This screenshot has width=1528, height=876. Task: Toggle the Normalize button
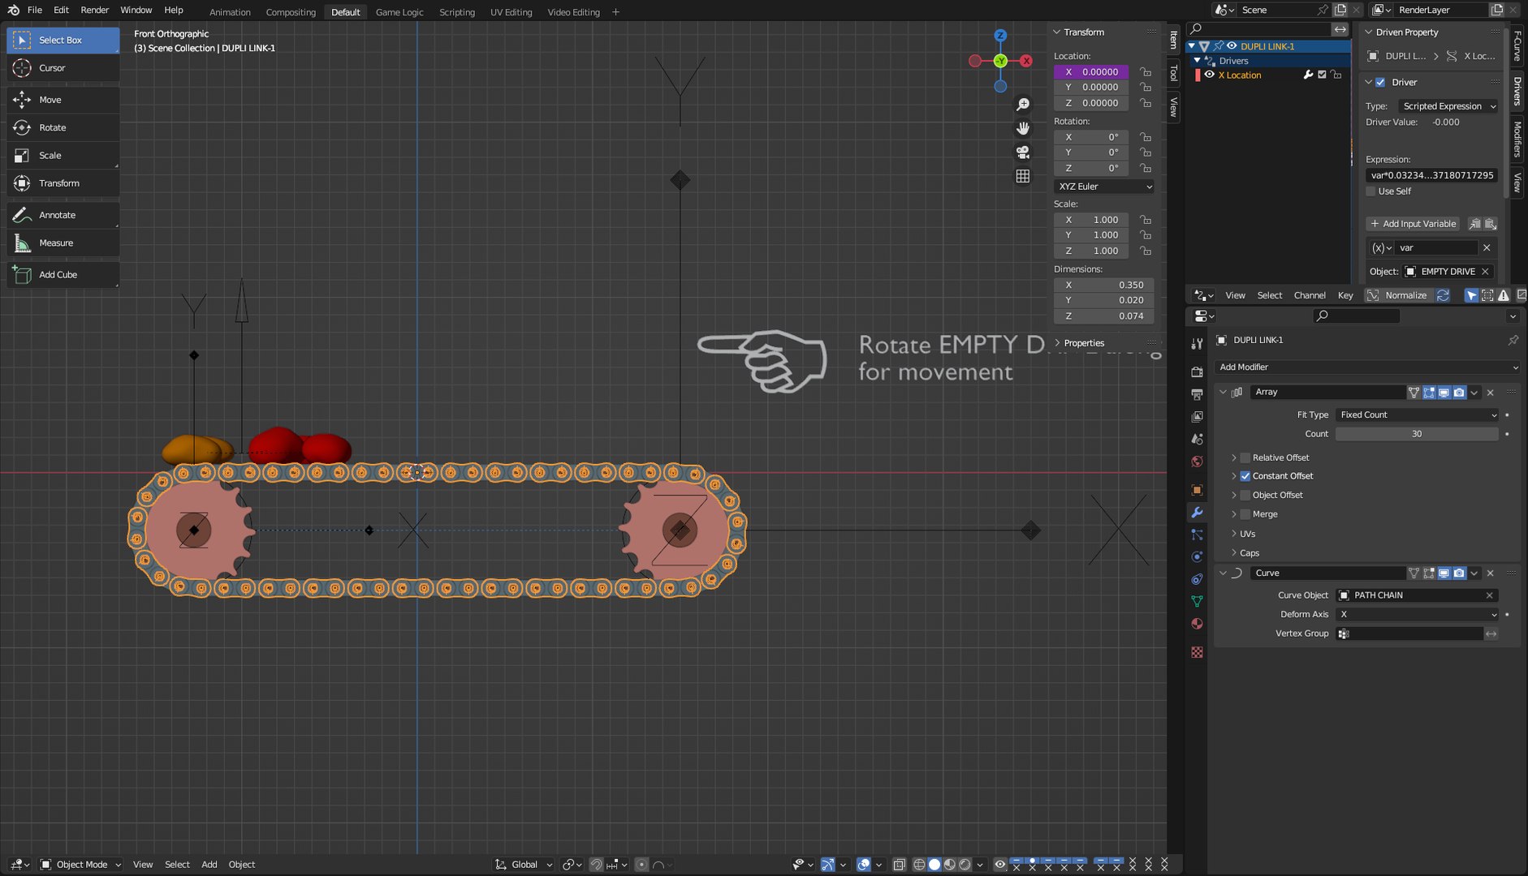1398,295
